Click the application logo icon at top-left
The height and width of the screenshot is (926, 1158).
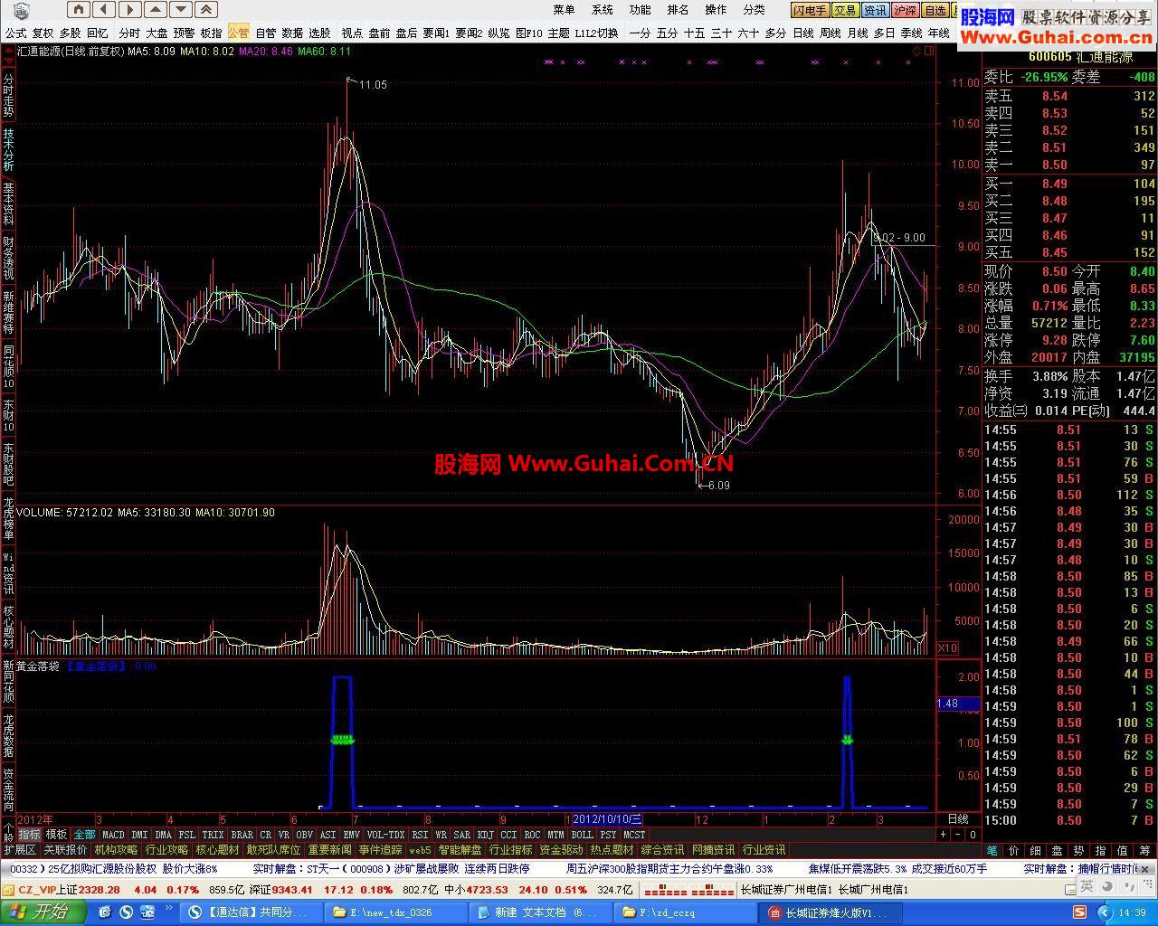[x=21, y=11]
